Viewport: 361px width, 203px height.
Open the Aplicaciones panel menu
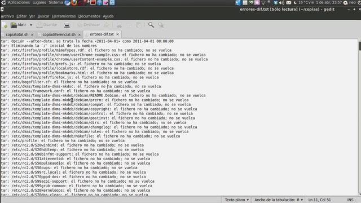pyautogui.click(x=19, y=2)
